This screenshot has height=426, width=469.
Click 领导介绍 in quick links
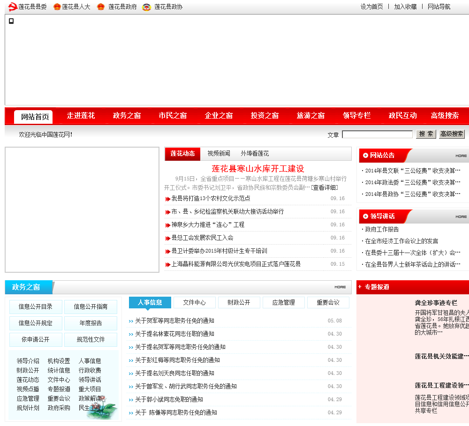point(28,361)
